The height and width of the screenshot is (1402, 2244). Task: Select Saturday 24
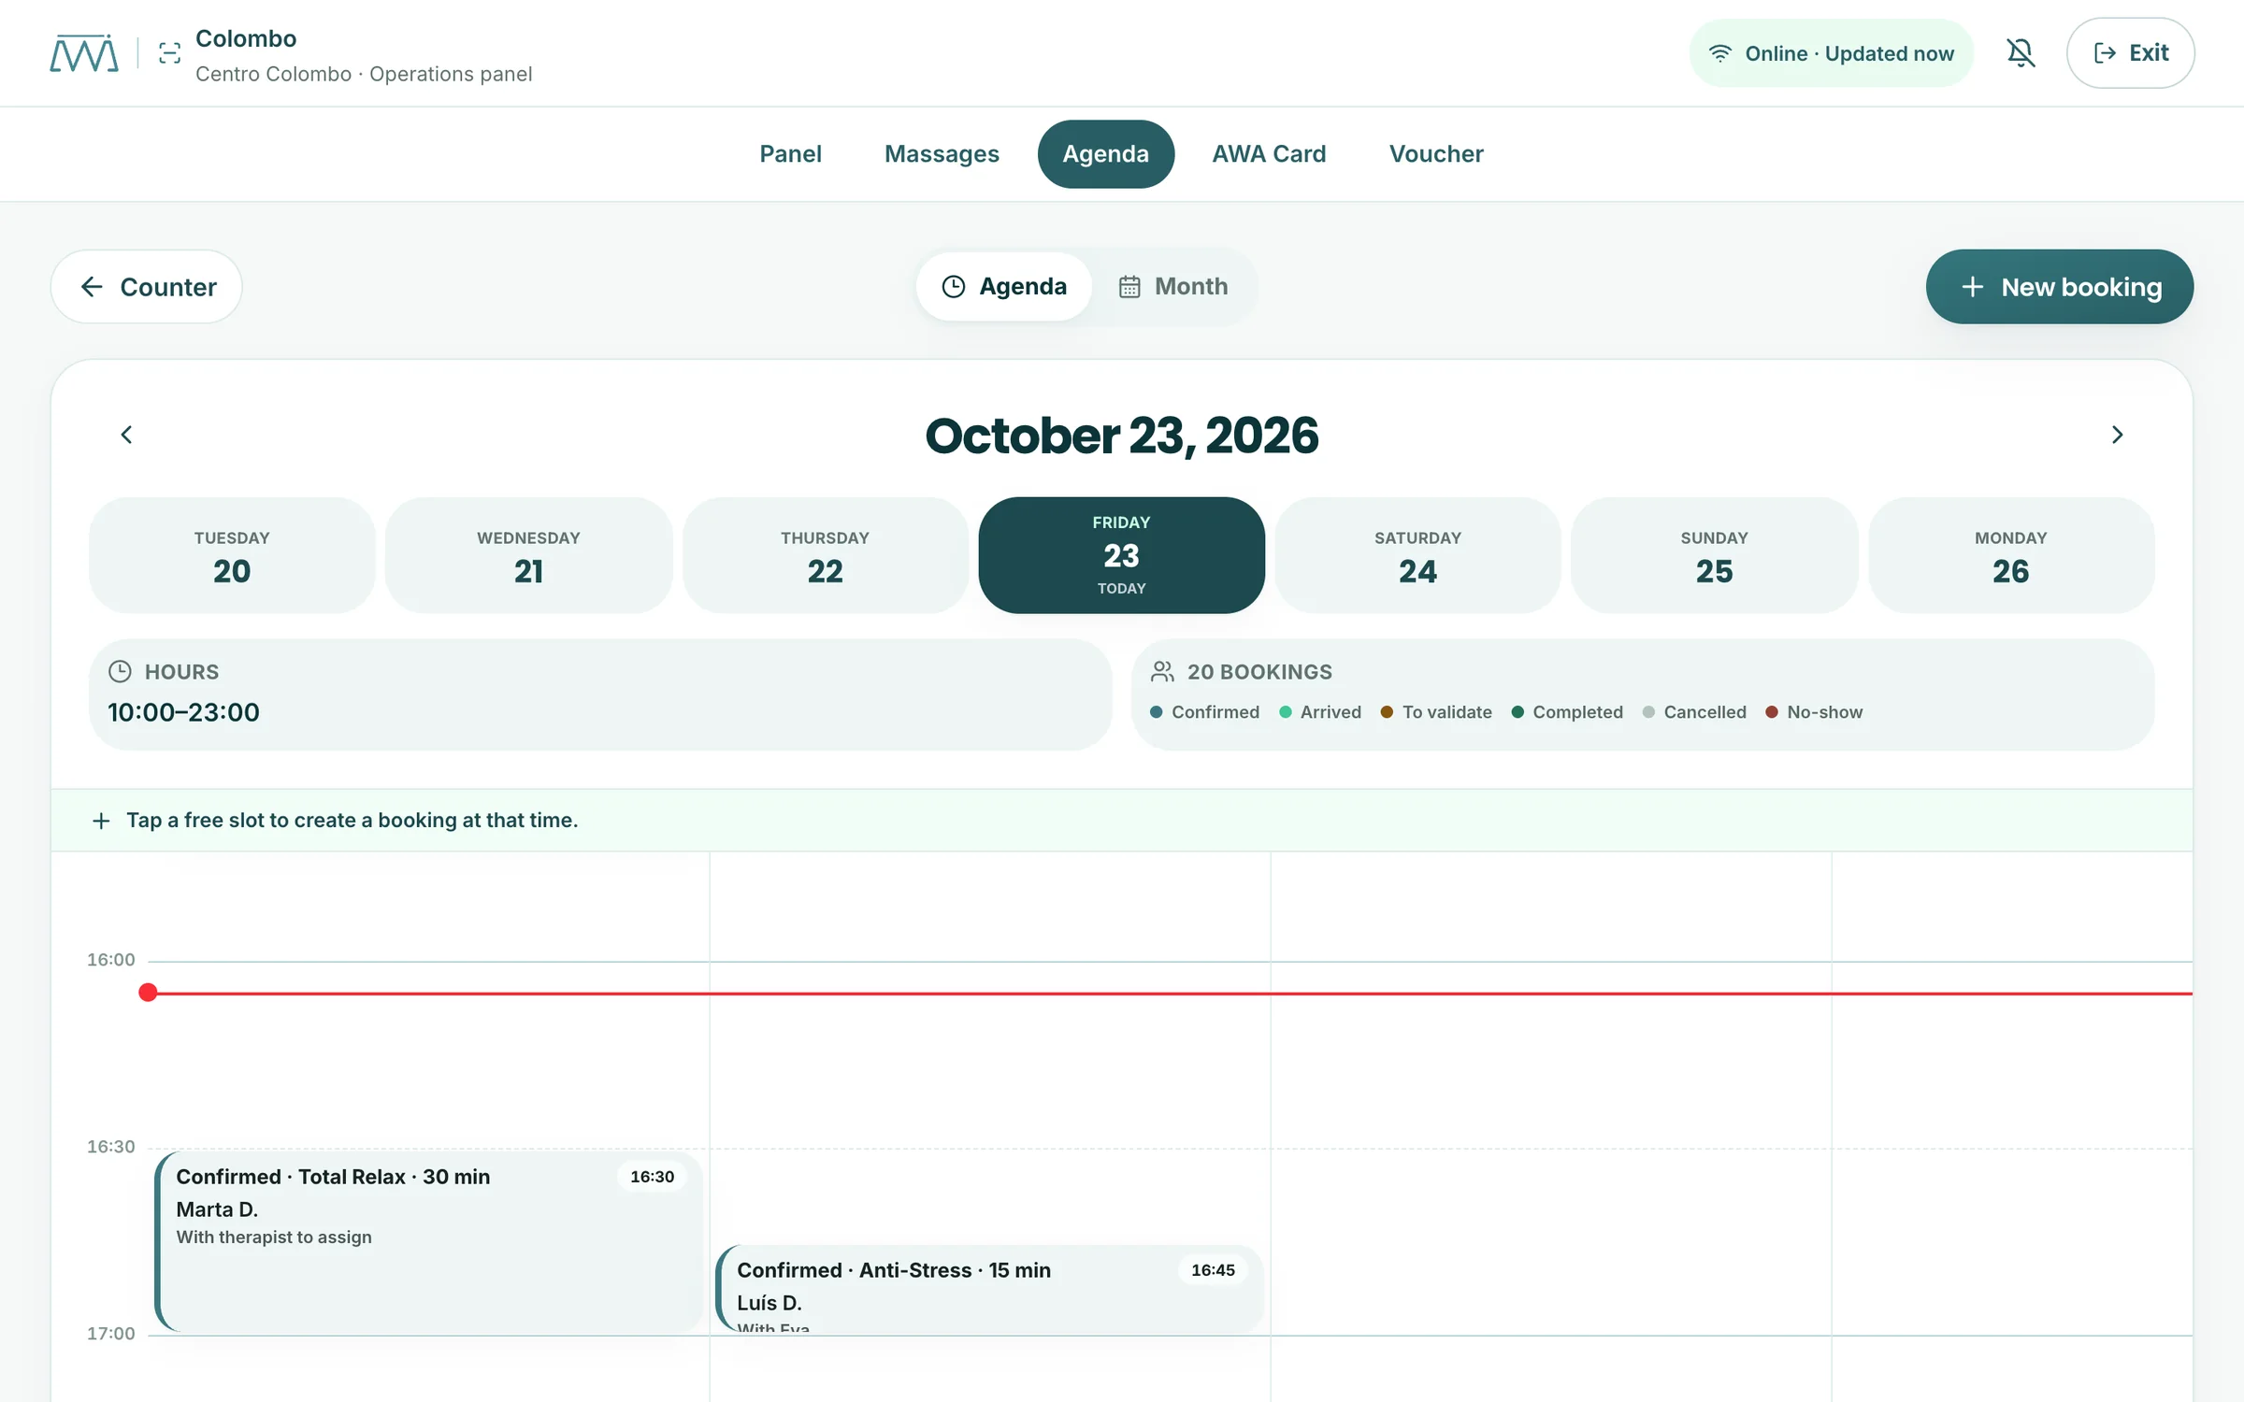(1417, 555)
